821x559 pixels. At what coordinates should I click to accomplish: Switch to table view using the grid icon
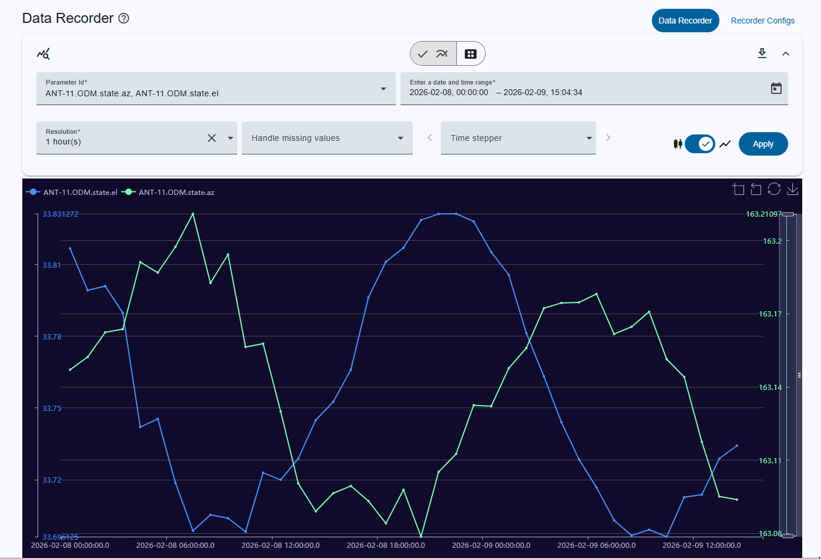(x=471, y=53)
